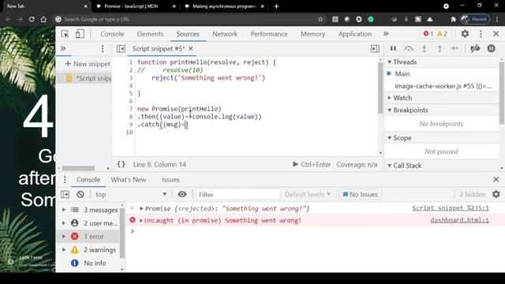Hide the debugger sidebar pane
Screen dimensions: 505x284
(x=375, y=49)
